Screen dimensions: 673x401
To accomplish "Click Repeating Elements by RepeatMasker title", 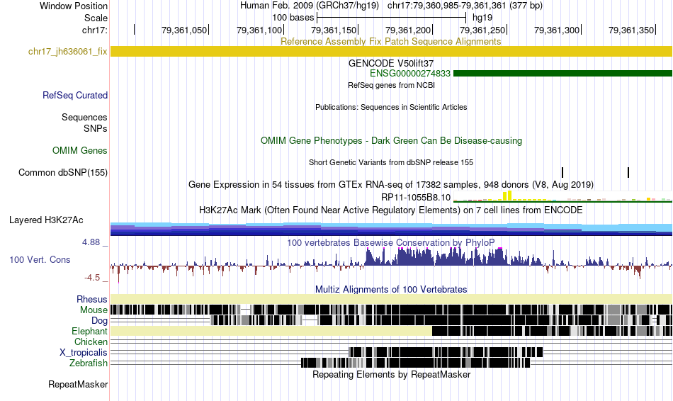I will pyautogui.click(x=392, y=374).
